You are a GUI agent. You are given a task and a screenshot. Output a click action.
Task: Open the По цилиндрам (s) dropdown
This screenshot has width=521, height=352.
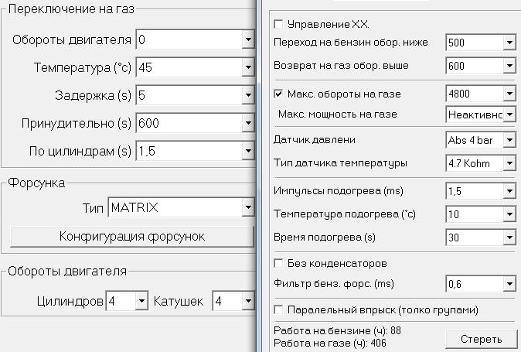click(x=247, y=151)
